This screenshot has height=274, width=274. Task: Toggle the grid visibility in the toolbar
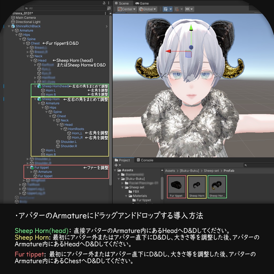click(x=166, y=9)
